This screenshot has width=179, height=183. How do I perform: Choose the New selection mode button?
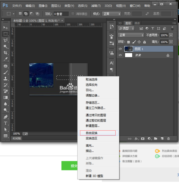[20, 13]
